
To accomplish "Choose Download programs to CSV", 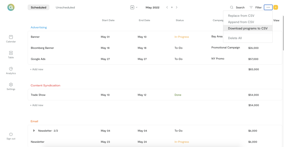I will point(248,28).
